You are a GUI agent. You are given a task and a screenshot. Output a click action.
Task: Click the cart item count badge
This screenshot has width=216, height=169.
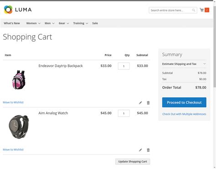click(x=207, y=10)
